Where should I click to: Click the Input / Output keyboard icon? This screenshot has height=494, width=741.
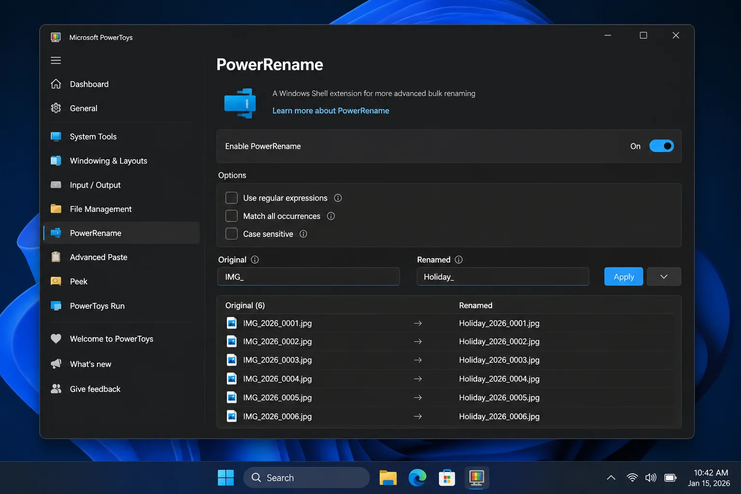click(56, 185)
